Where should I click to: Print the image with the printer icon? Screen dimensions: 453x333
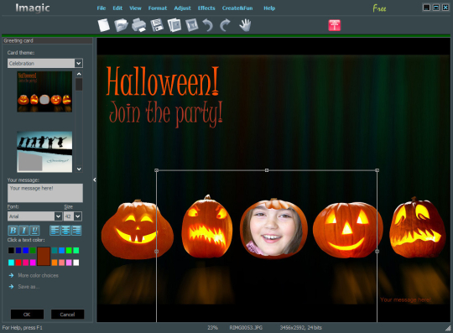coord(139,25)
